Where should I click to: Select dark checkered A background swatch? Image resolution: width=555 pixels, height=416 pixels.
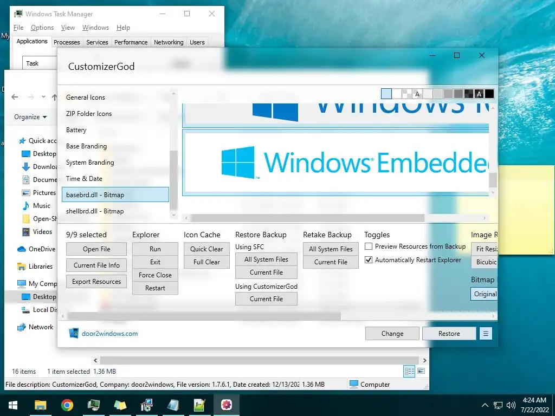pyautogui.click(x=479, y=94)
